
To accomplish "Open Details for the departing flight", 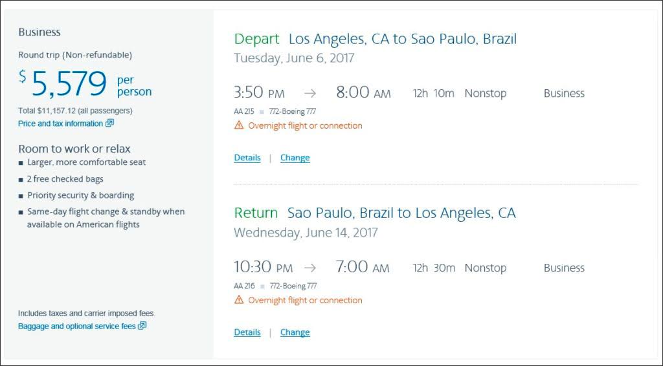I will 247,158.
